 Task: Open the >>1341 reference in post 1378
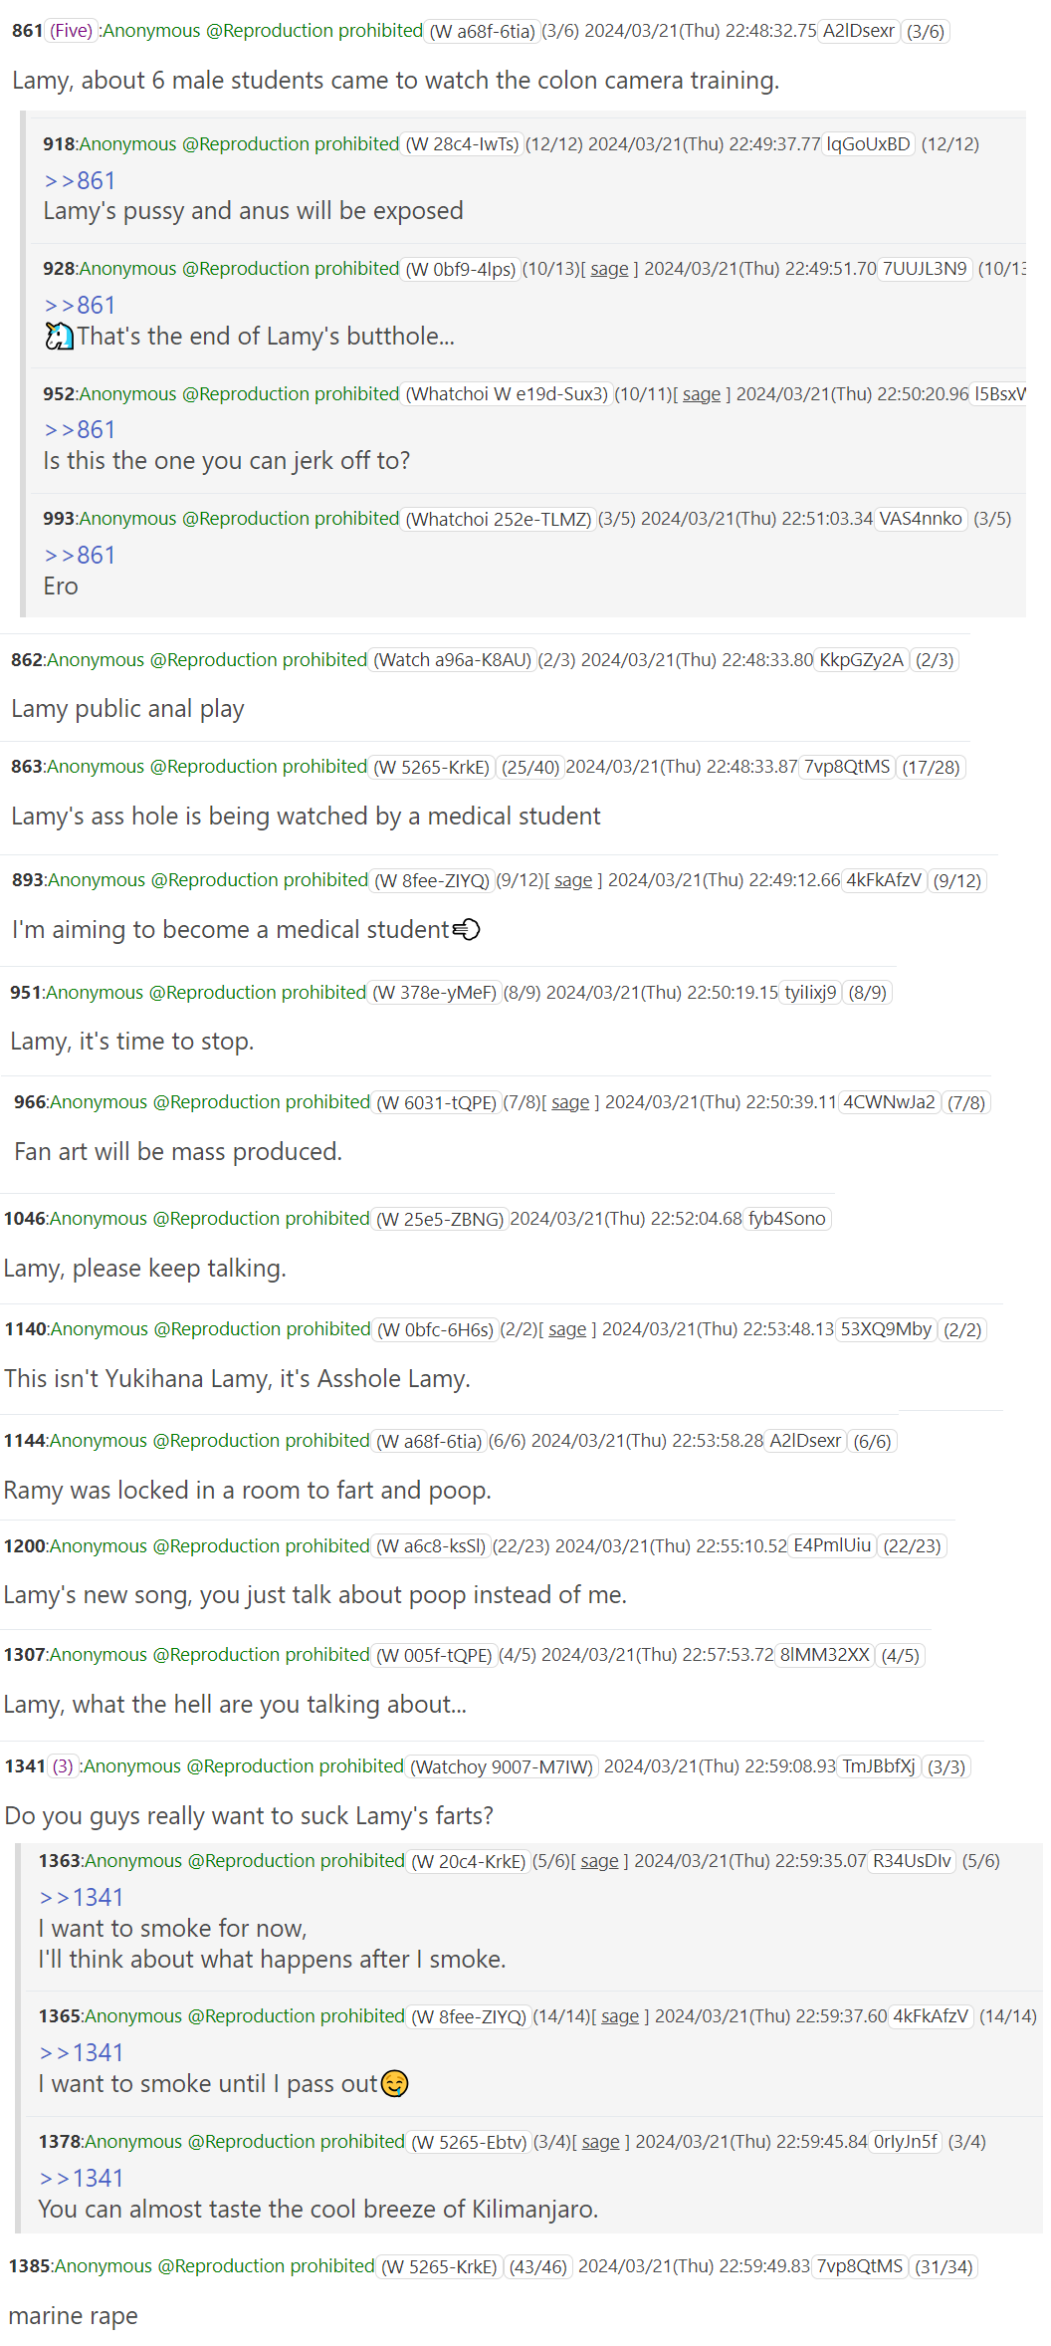(82, 2178)
